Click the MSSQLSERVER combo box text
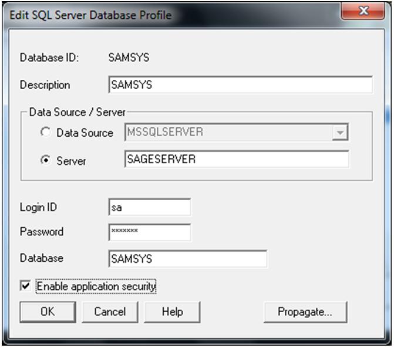Screen dimensions: 394x348 [x=228, y=133]
